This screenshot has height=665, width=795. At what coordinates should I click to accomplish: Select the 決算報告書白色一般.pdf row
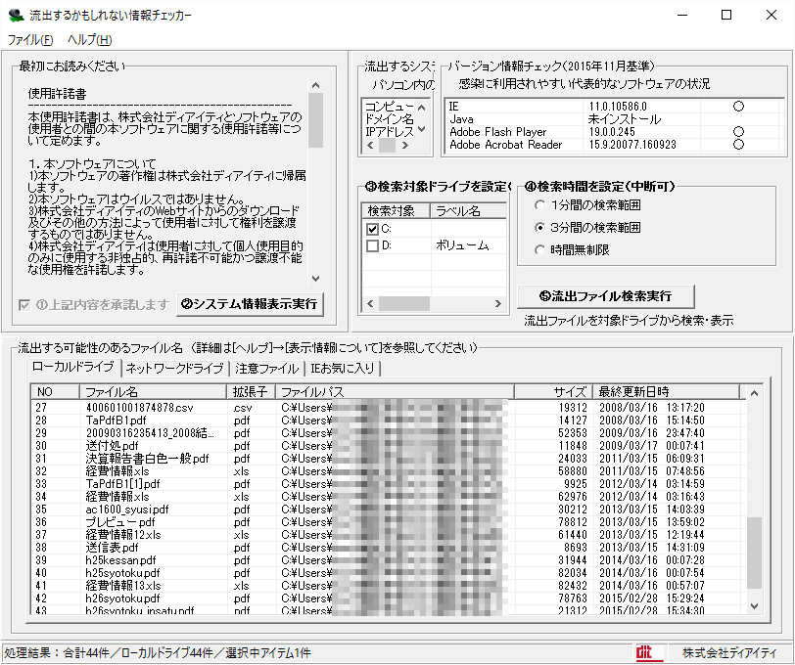tap(147, 458)
